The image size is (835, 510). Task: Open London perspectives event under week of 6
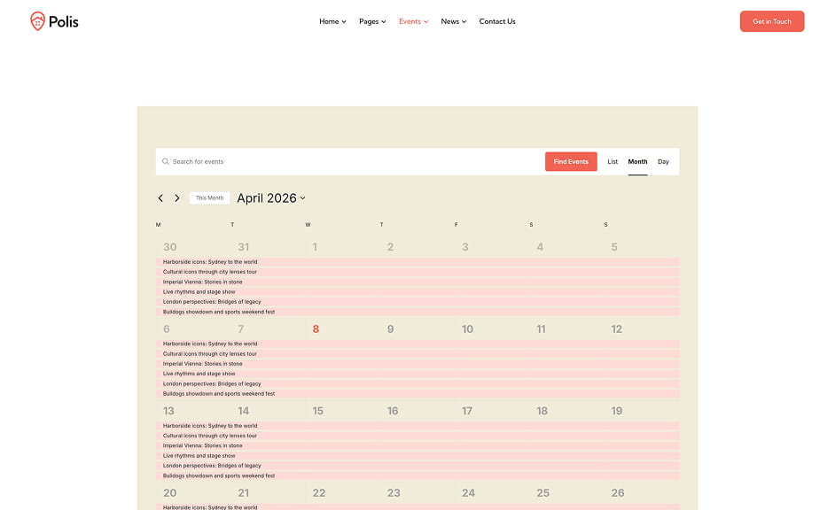[417, 383]
